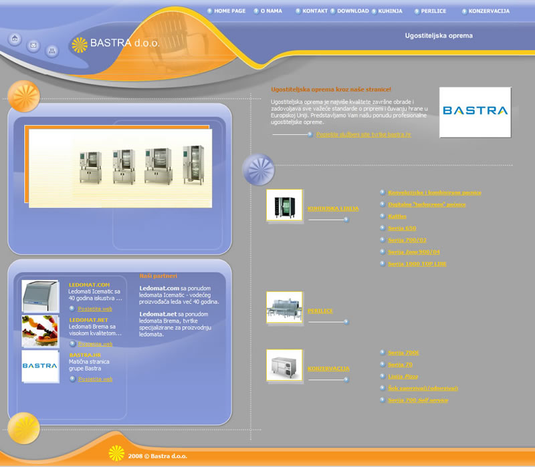Open the Serija Inno 900/04 link

[x=413, y=252]
